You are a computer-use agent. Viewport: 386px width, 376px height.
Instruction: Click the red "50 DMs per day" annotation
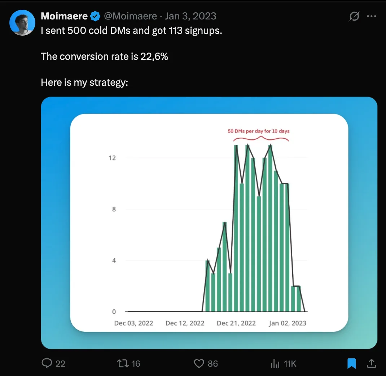[x=258, y=131]
